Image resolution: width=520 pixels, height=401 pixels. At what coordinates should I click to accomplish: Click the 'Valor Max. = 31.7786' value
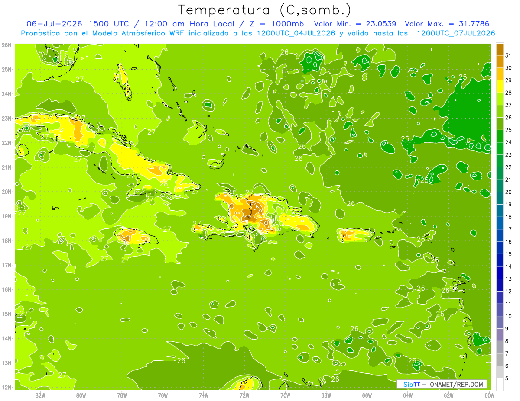(x=448, y=24)
